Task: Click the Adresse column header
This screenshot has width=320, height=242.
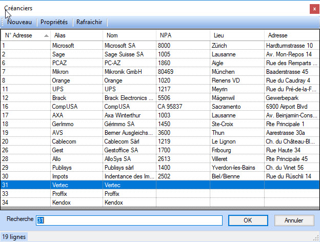Action: pyautogui.click(x=292, y=35)
